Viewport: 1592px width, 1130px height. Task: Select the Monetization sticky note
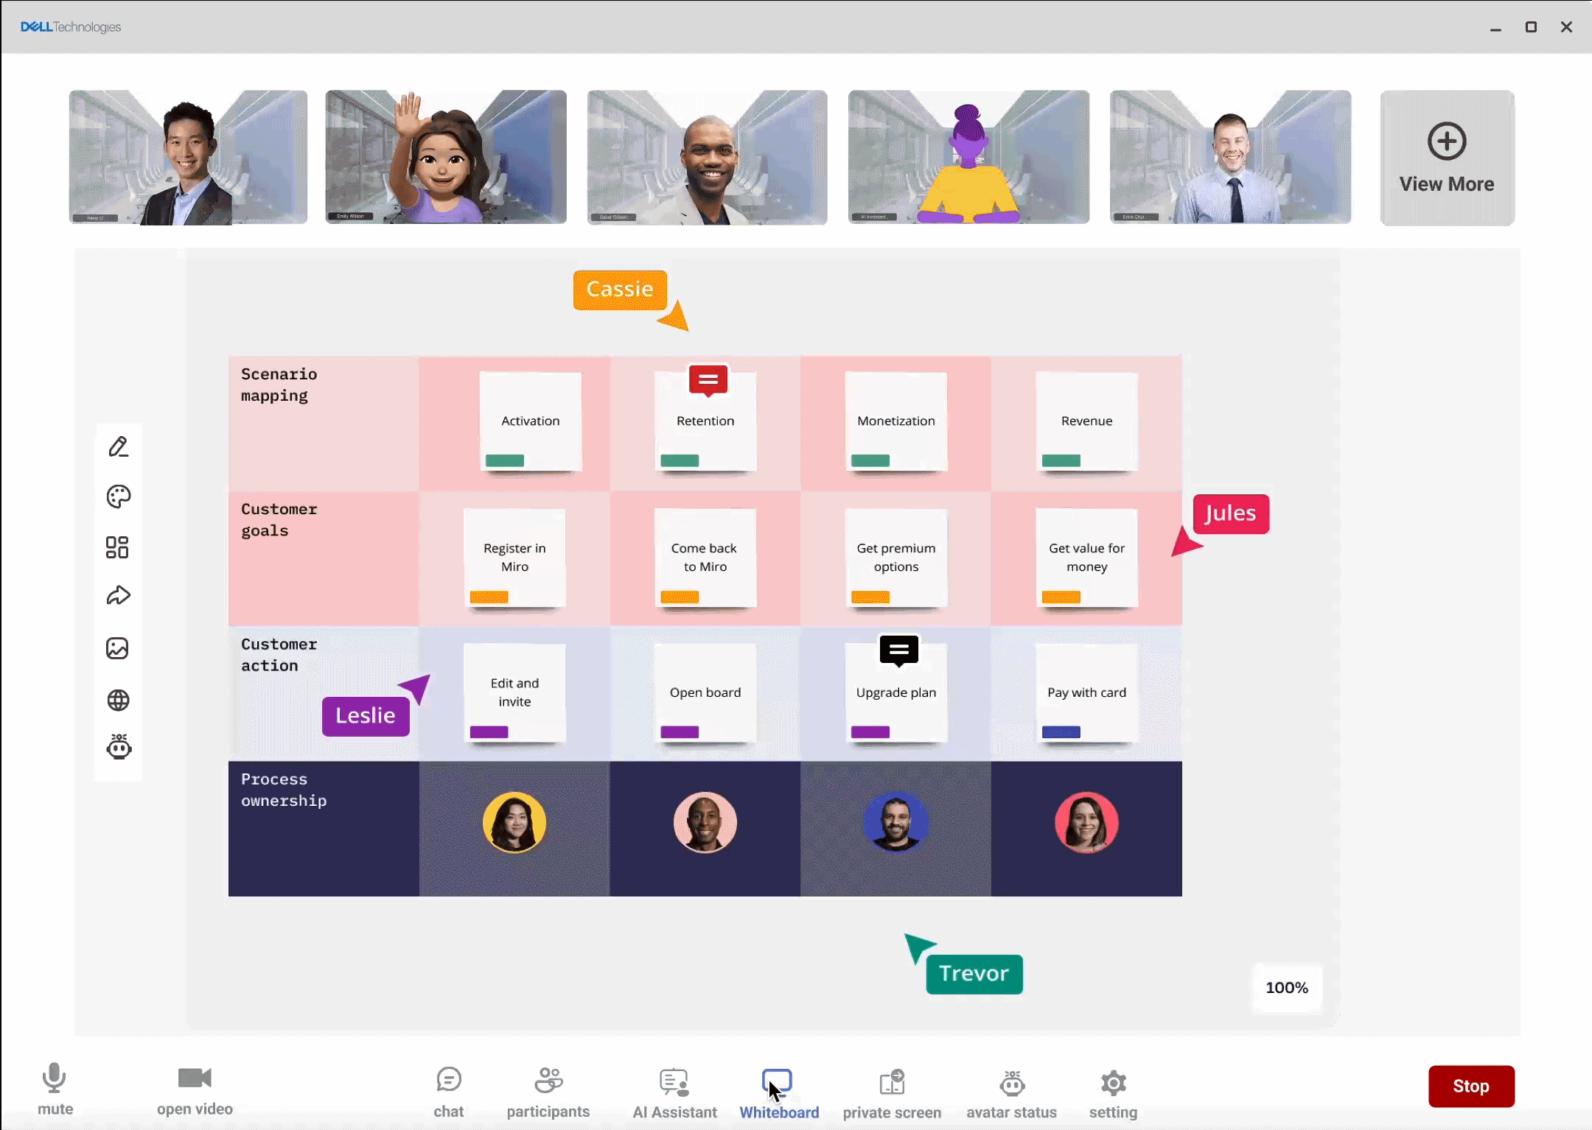896,421
